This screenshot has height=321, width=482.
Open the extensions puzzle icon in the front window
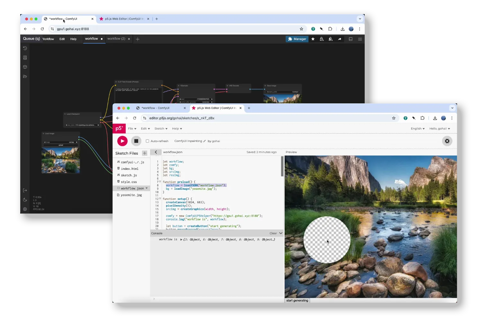pos(422,118)
